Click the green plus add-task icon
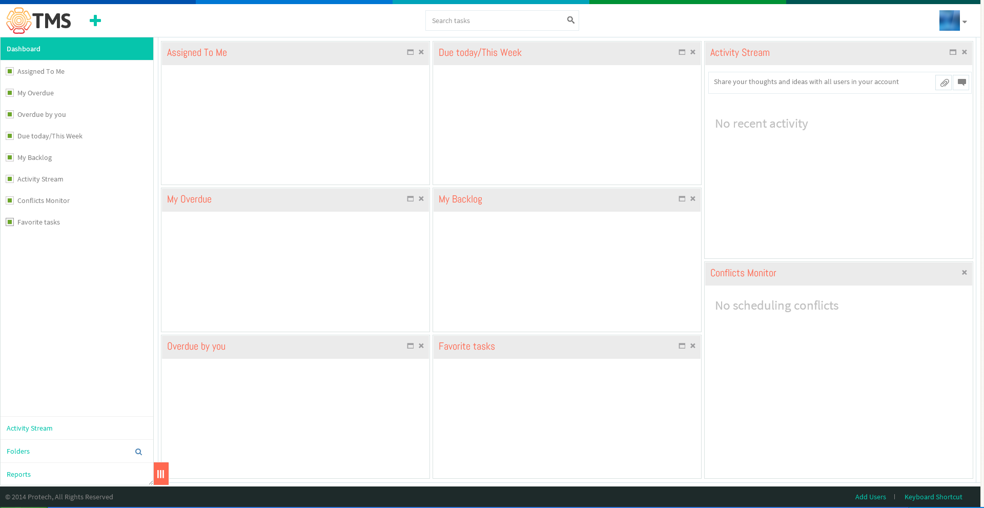This screenshot has height=508, width=984. point(95,21)
